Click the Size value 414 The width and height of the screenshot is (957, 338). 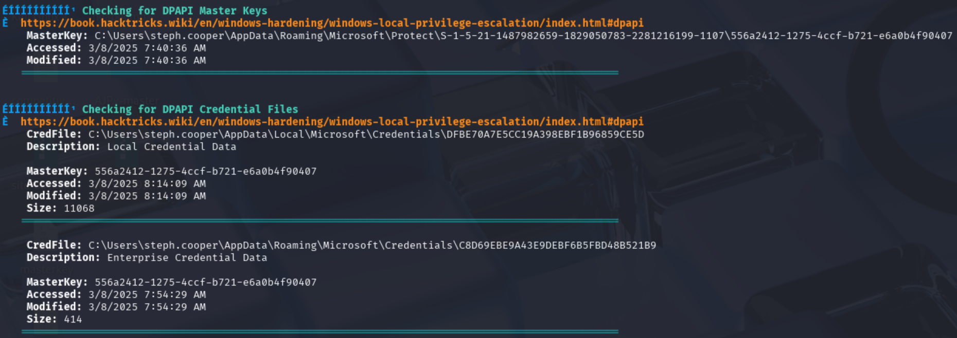point(73,319)
